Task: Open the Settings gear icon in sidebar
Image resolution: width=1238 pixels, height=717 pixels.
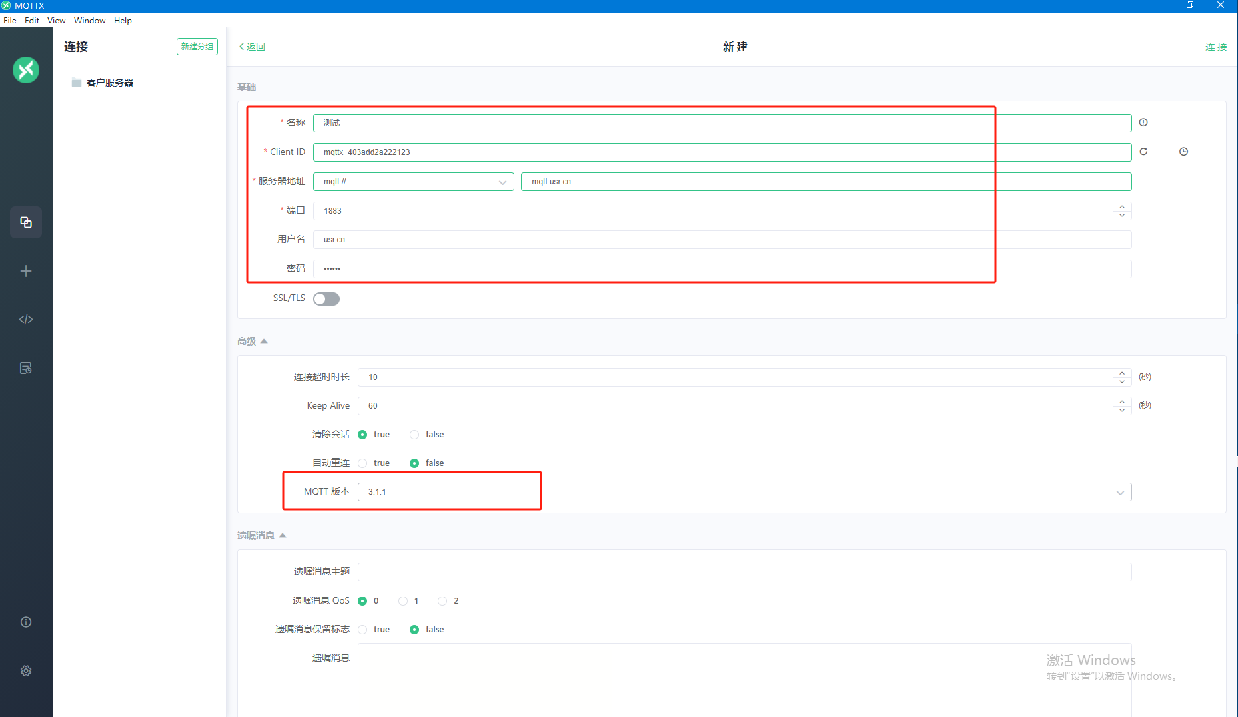Action: [x=26, y=670]
